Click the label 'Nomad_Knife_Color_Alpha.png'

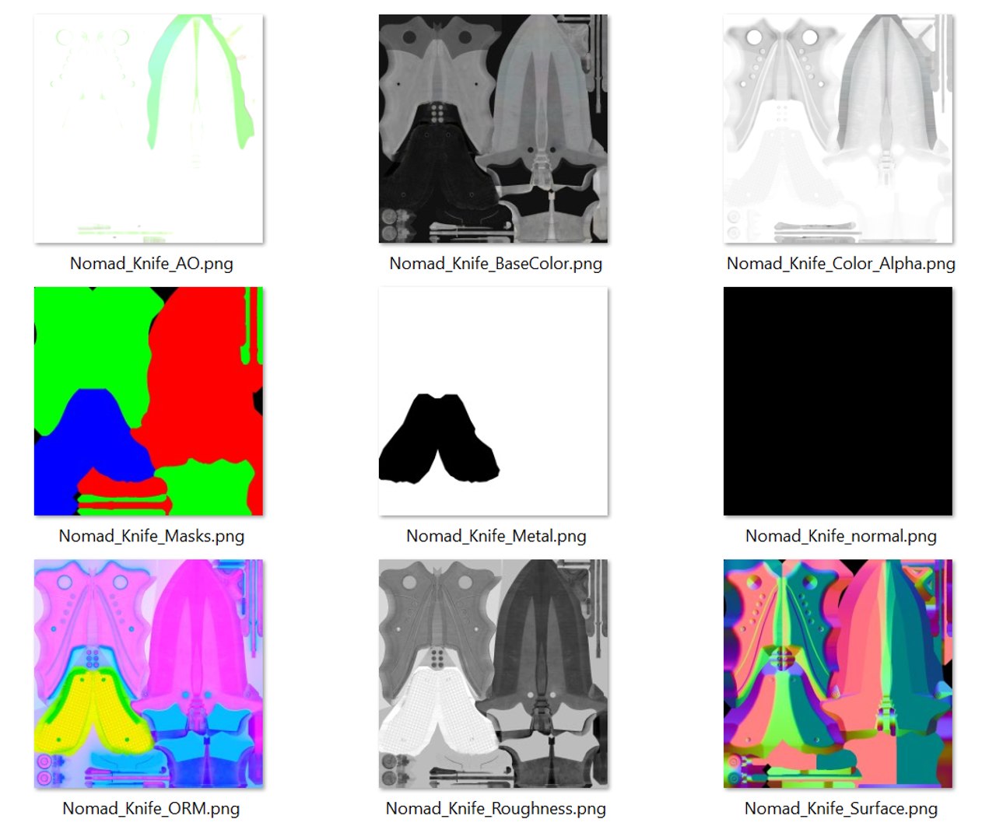tap(841, 264)
